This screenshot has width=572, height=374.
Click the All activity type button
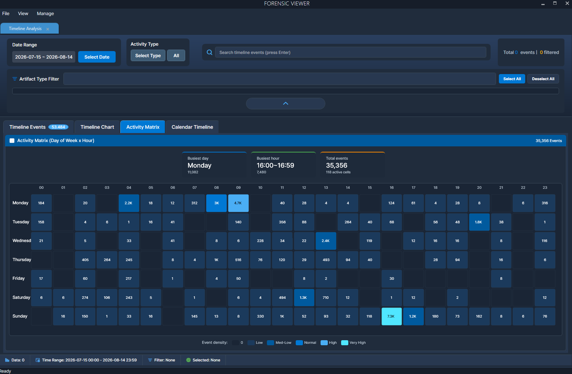tap(176, 55)
